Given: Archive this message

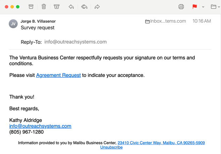Looking at the screenshot, I should point(31,7).
